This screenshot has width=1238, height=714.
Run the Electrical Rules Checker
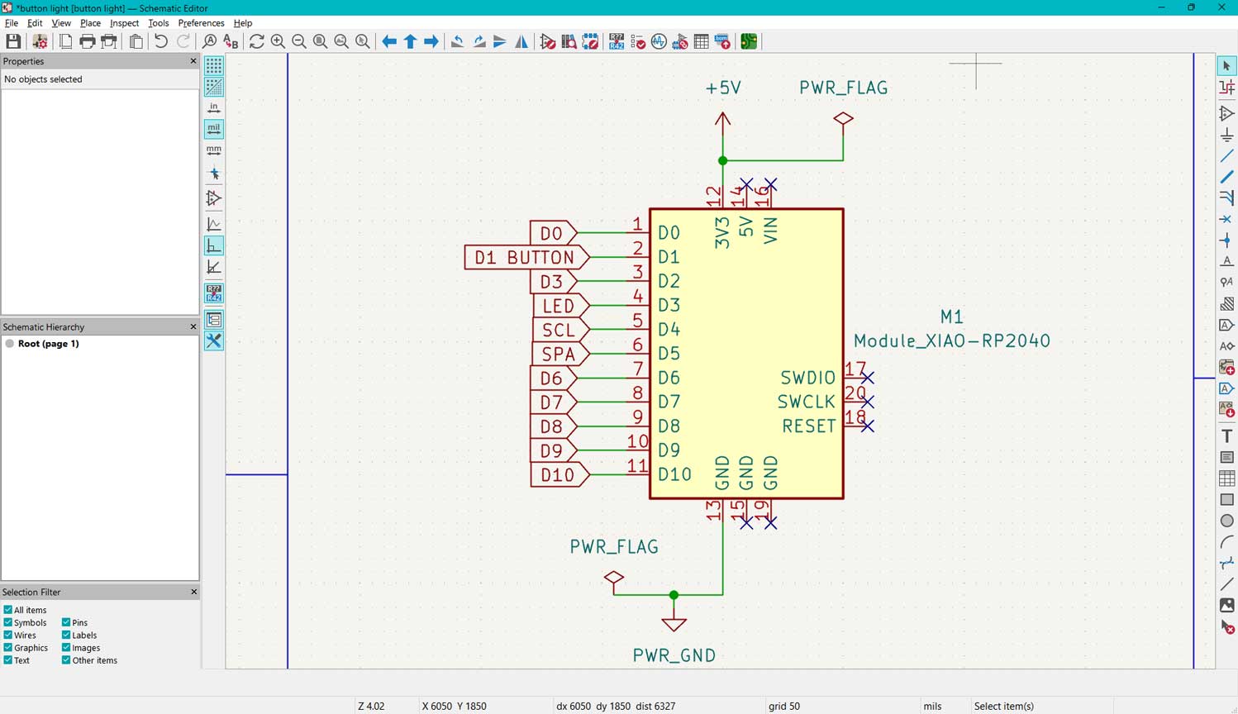point(637,41)
